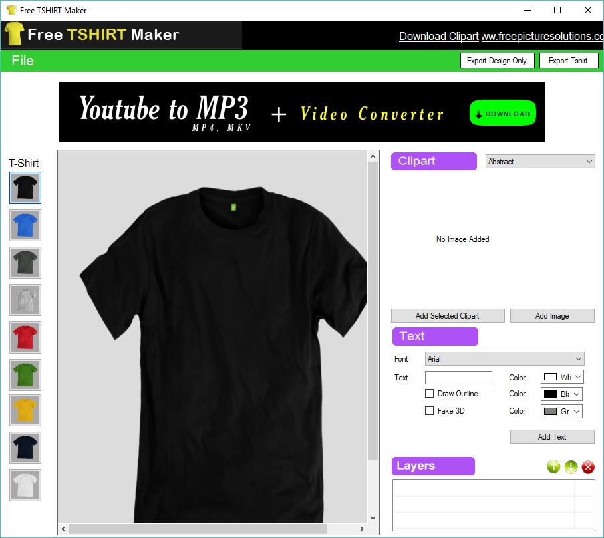The width and height of the screenshot is (604, 538).
Task: Enable the Draw Outline checkbox
Action: tap(429, 394)
